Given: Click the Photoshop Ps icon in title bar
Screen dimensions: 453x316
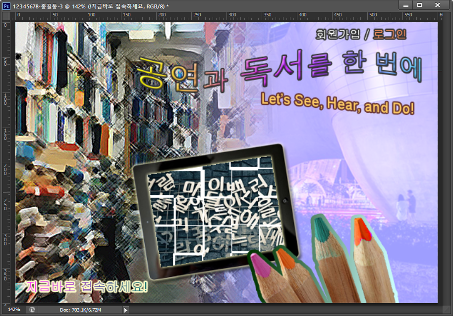Looking at the screenshot, I should click(6, 6).
